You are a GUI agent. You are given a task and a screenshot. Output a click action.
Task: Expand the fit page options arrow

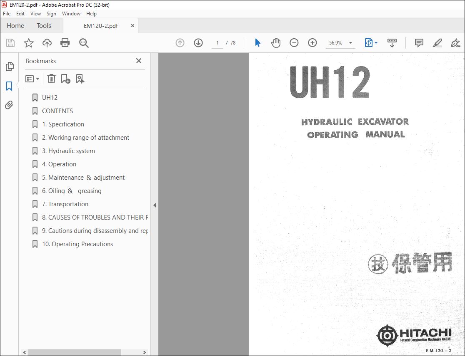[376, 43]
